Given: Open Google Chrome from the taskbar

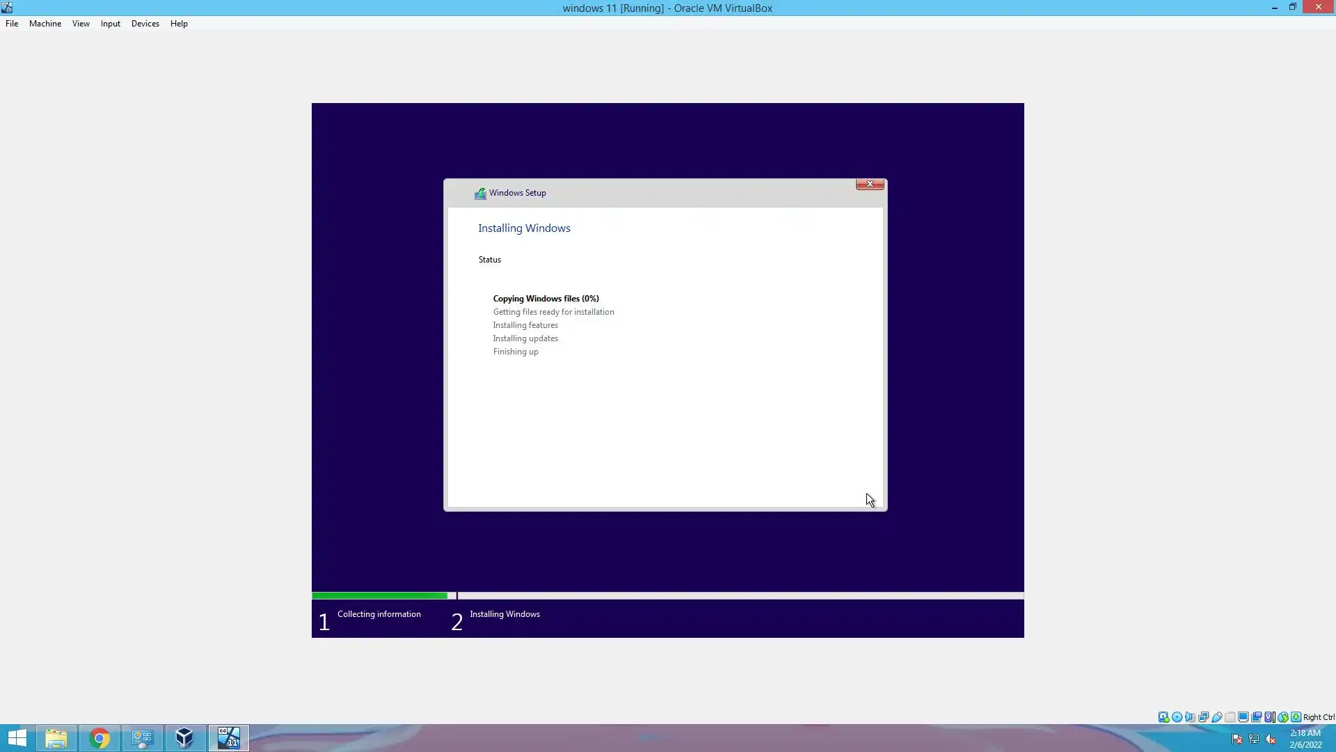Looking at the screenshot, I should pyautogui.click(x=100, y=738).
